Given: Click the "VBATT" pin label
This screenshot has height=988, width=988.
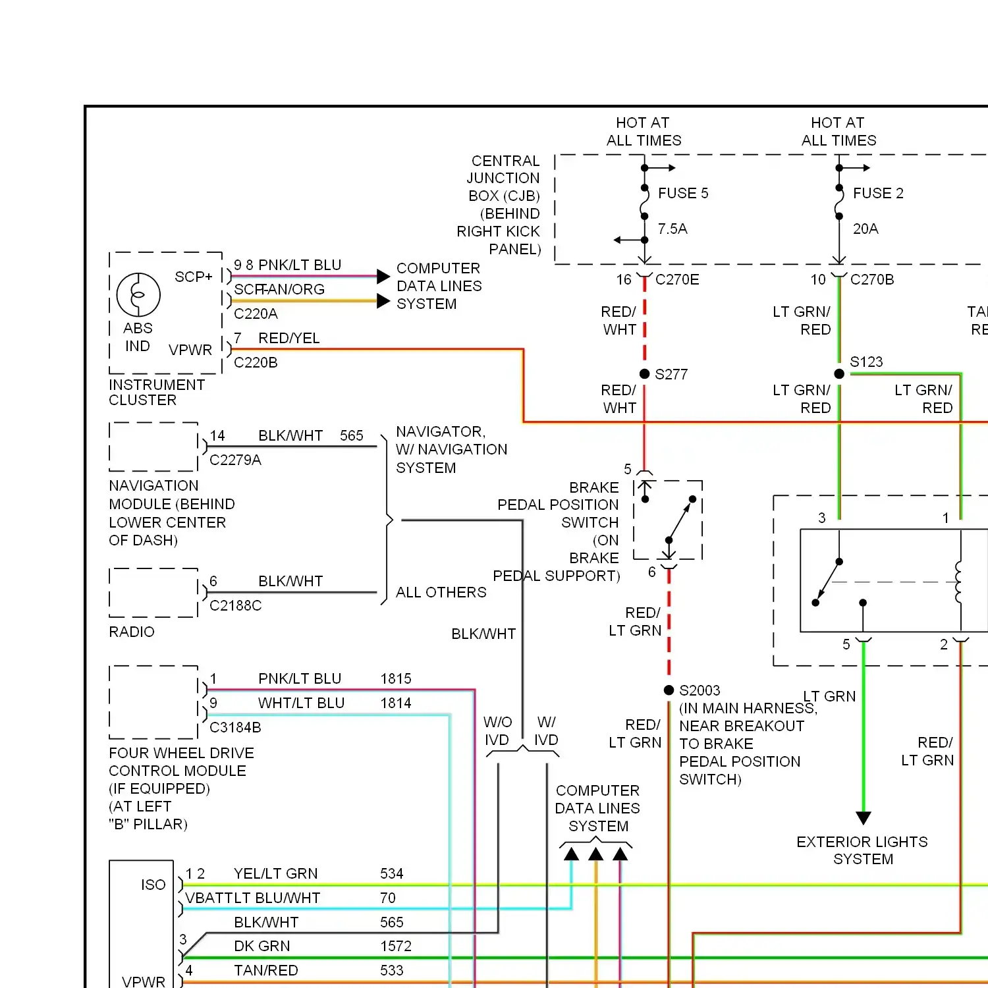Looking at the screenshot, I should (209, 898).
